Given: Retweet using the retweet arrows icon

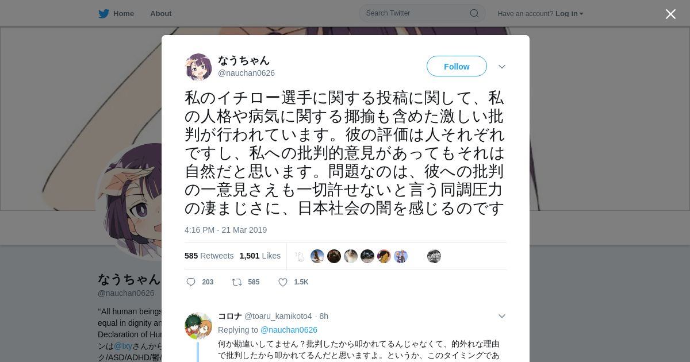Looking at the screenshot, I should click(x=236, y=282).
